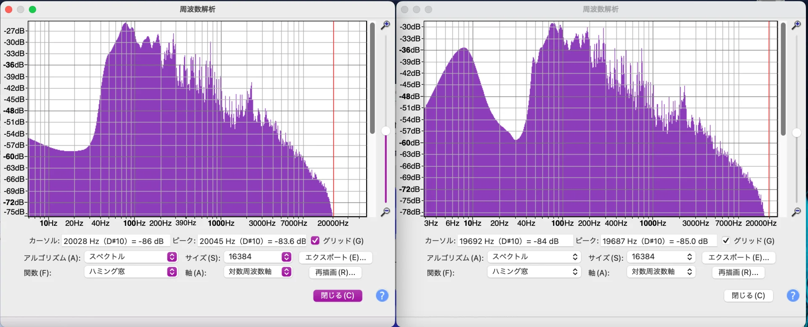Click zoom-in magnifier icon in right window
The image size is (808, 327).
[796, 25]
